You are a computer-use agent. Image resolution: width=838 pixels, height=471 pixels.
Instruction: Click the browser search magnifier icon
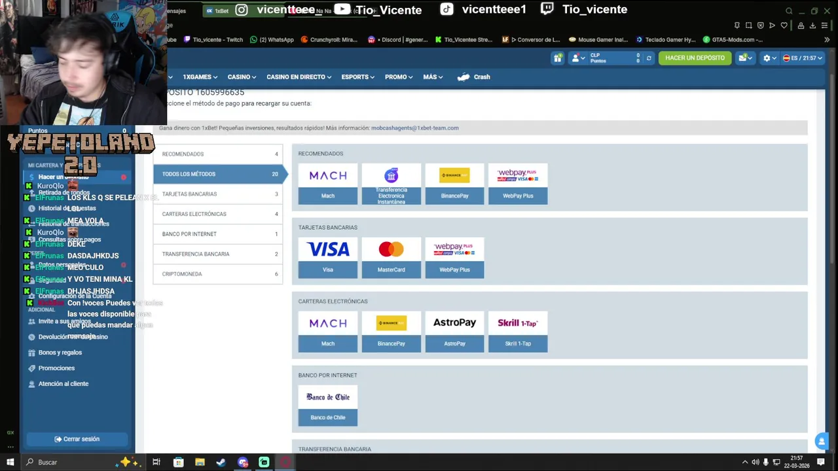click(789, 11)
